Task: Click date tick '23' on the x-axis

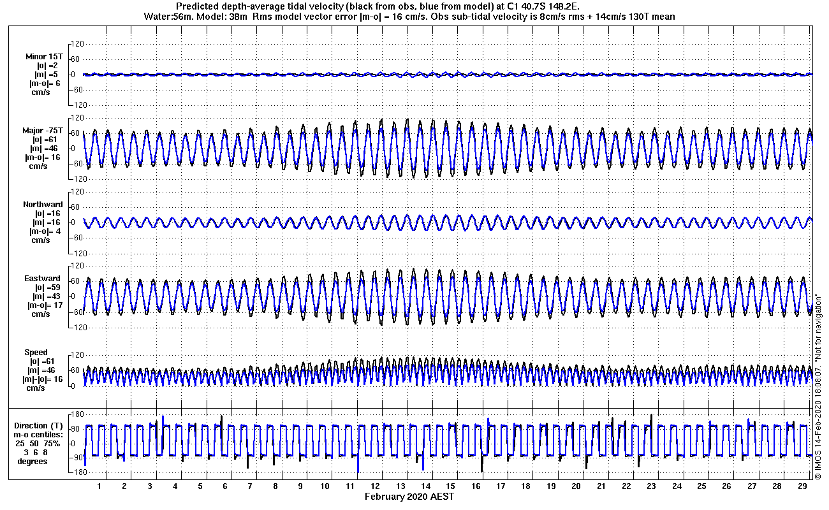Action: click(651, 486)
